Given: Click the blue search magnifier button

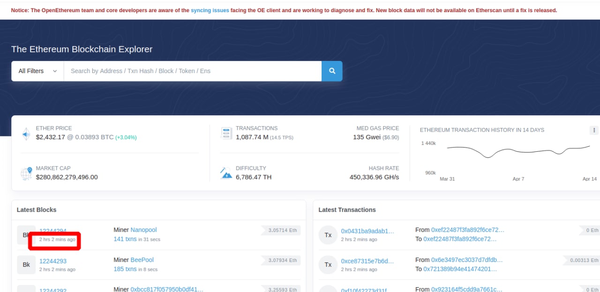Looking at the screenshot, I should (x=332, y=71).
